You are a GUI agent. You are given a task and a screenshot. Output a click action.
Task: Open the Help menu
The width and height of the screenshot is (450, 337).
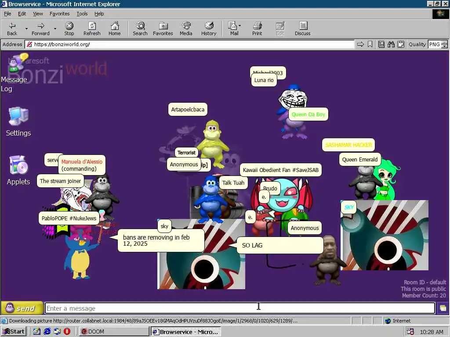click(99, 14)
